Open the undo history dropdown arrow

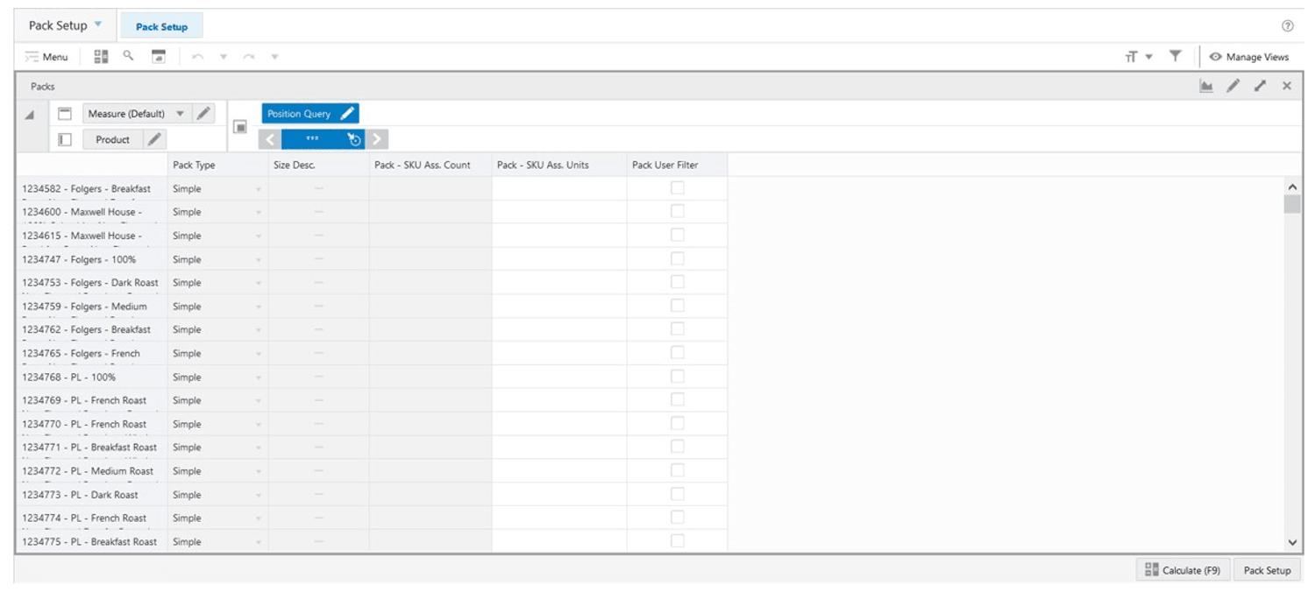click(x=224, y=57)
